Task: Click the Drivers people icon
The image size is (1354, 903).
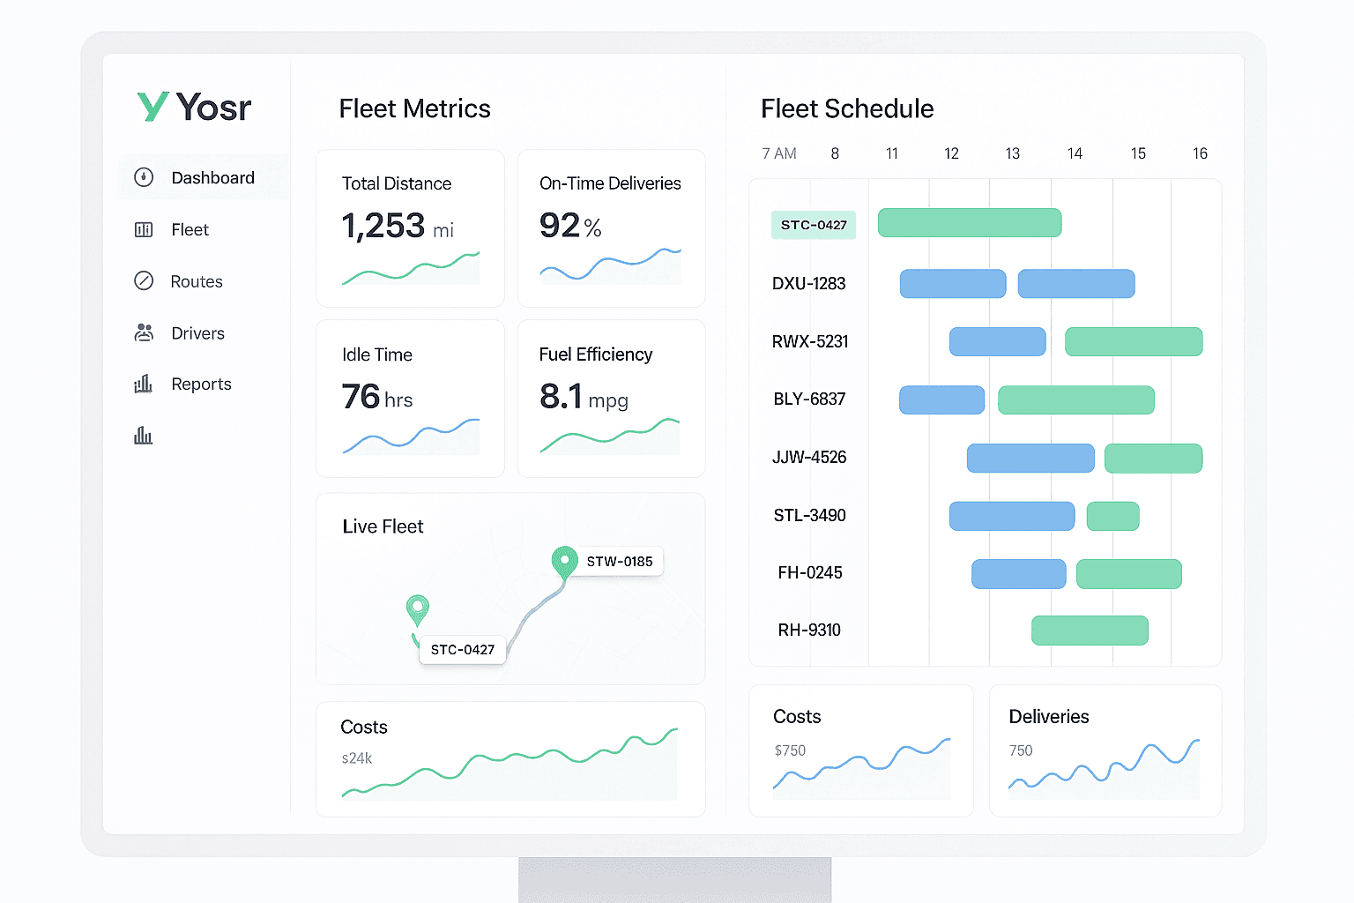Action: (144, 333)
